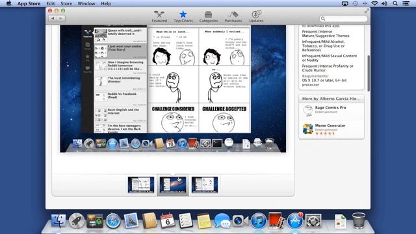This screenshot has width=416, height=234.
Task: Go forward to the next page
Action: click(61, 18)
